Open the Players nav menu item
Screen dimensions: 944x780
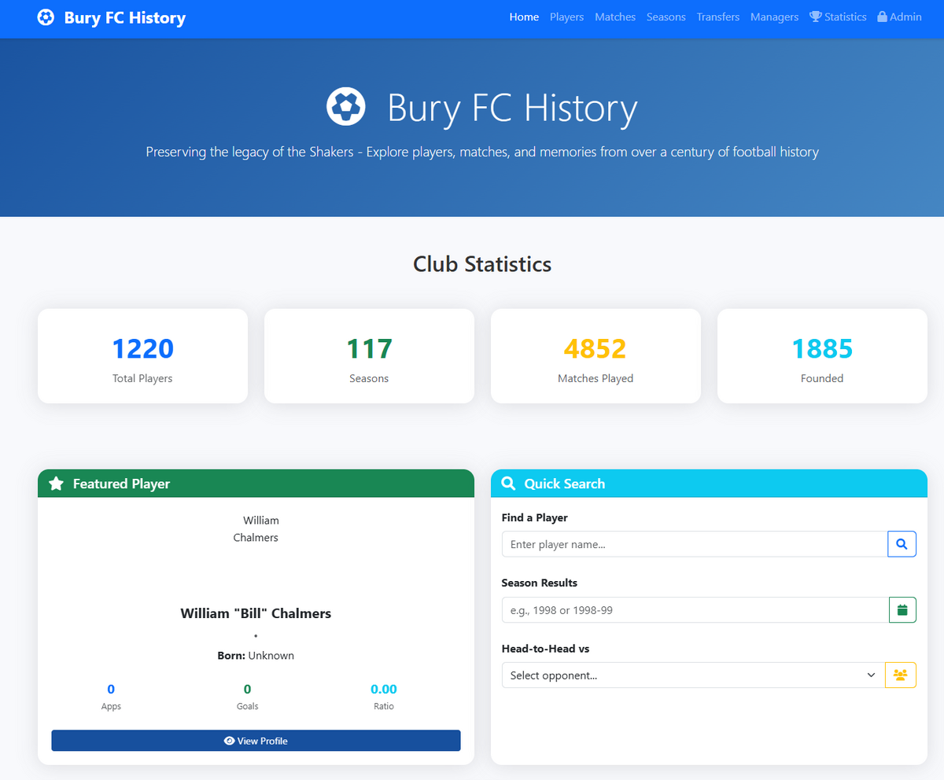point(566,17)
